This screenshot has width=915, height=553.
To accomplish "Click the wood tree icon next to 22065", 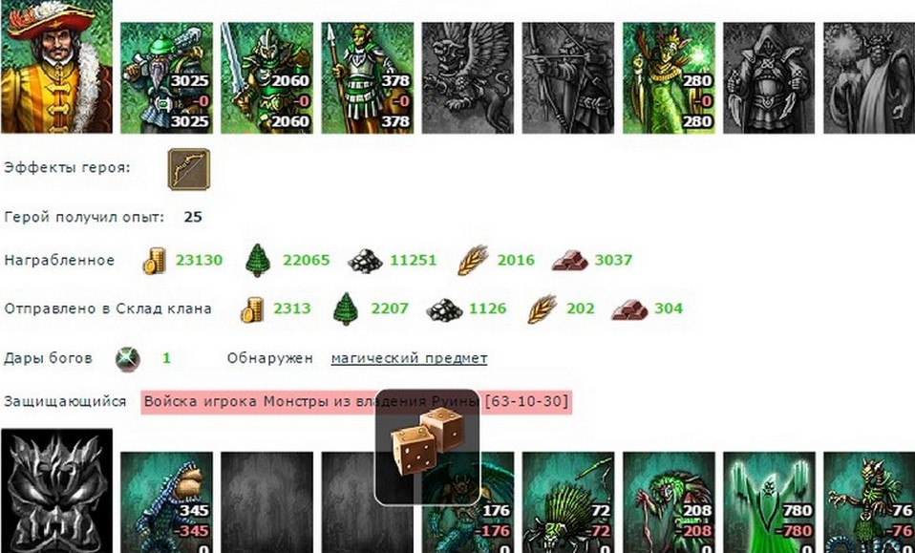I will point(257,260).
